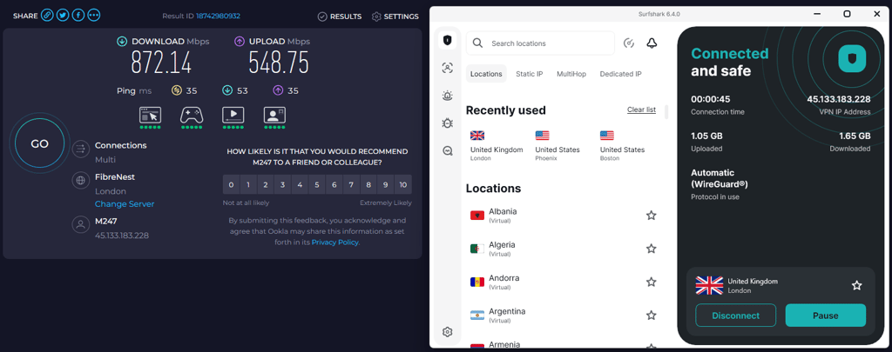Pause the Surfshark VPN connection
Viewport: 892px width, 352px height.
(x=826, y=315)
